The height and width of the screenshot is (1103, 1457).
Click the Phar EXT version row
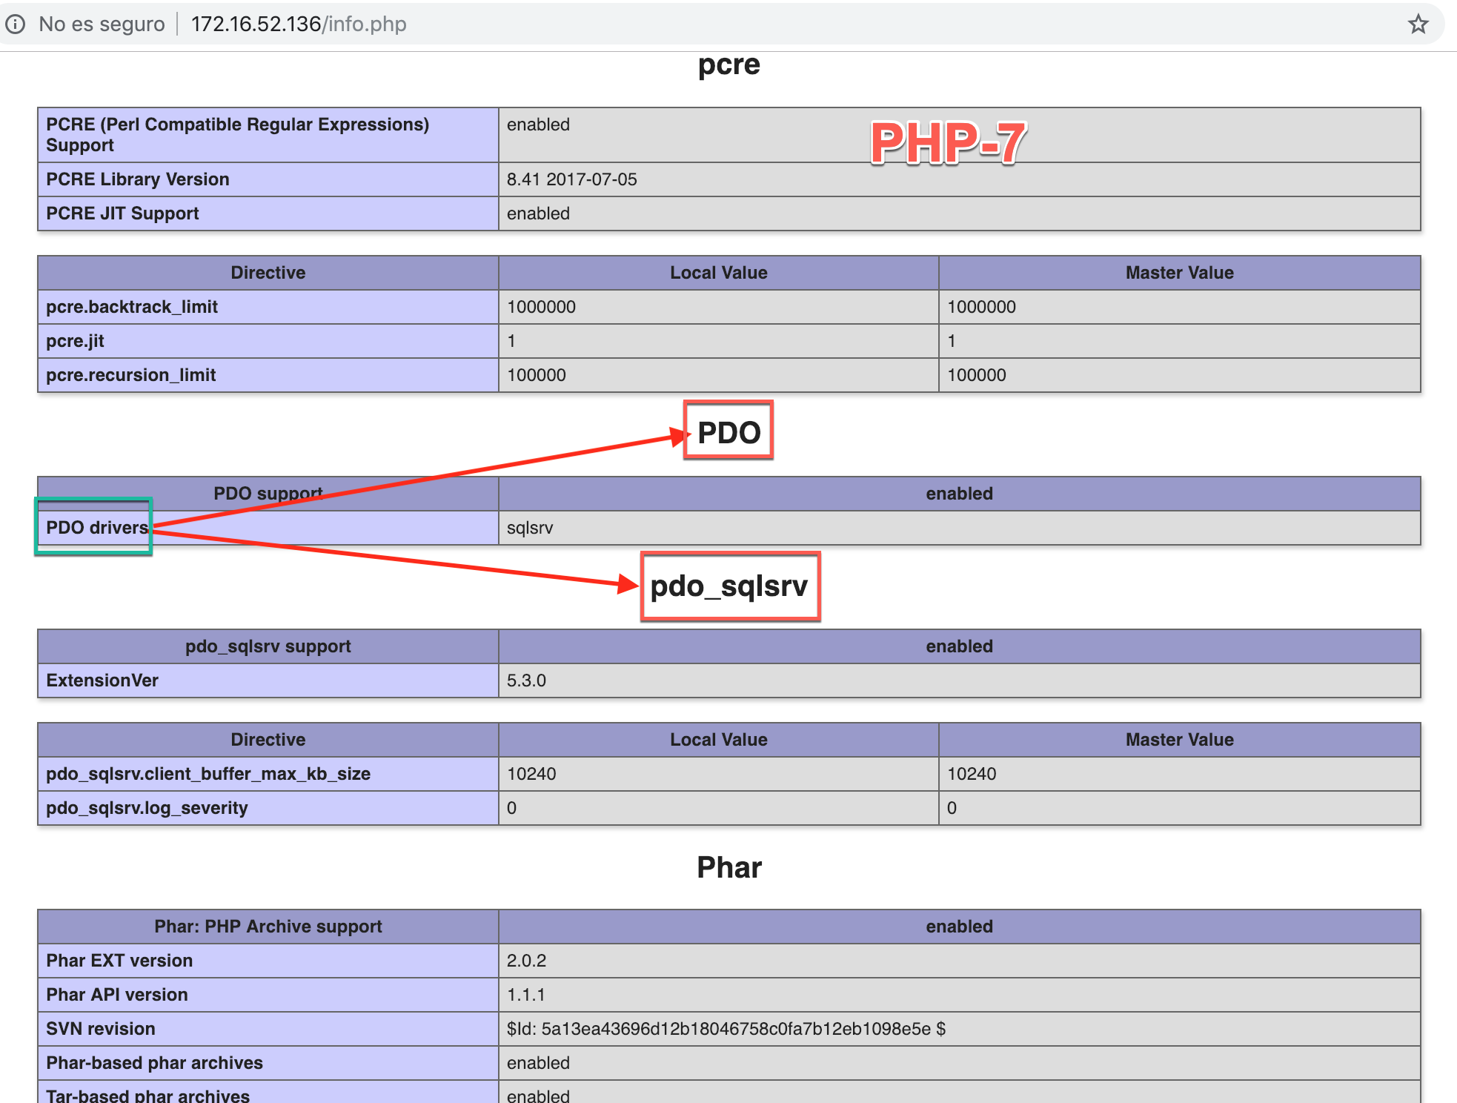coord(119,961)
